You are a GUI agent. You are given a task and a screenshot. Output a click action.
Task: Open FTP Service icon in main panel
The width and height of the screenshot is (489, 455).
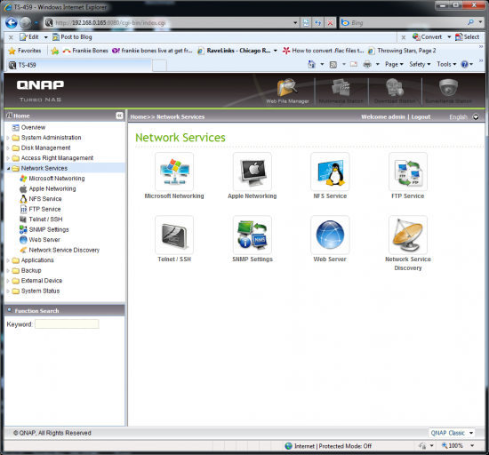click(x=408, y=172)
